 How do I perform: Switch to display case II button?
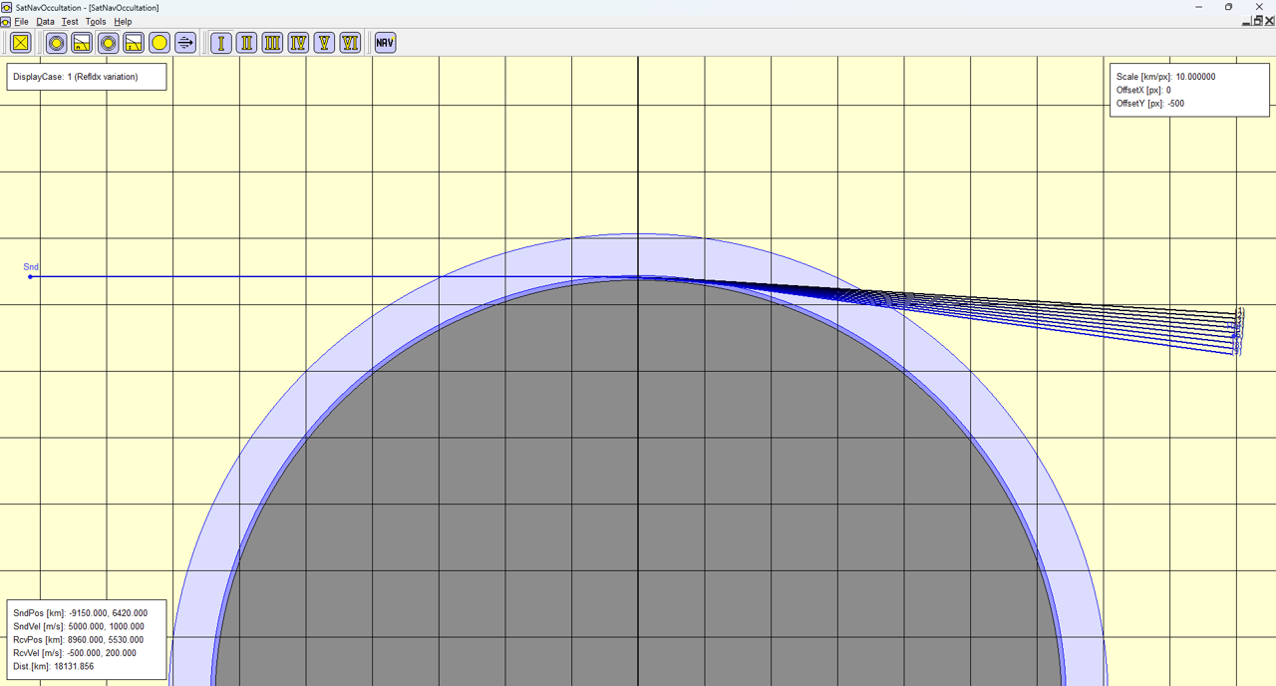tap(247, 43)
